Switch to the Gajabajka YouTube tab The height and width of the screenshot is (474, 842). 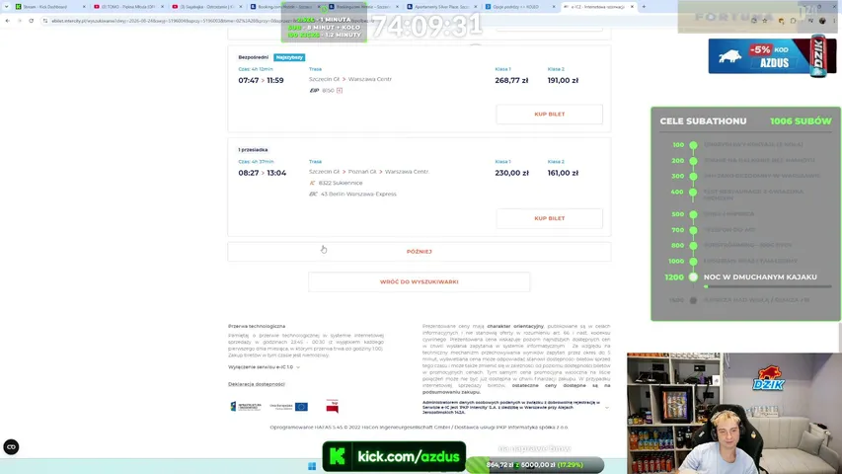click(x=206, y=7)
